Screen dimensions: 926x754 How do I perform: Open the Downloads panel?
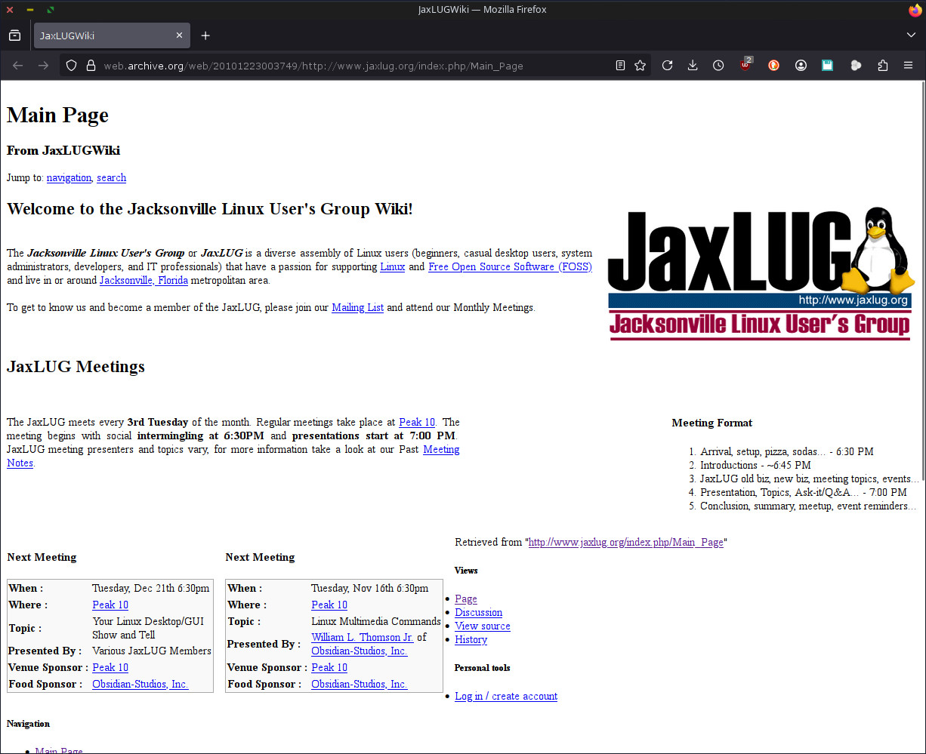692,65
